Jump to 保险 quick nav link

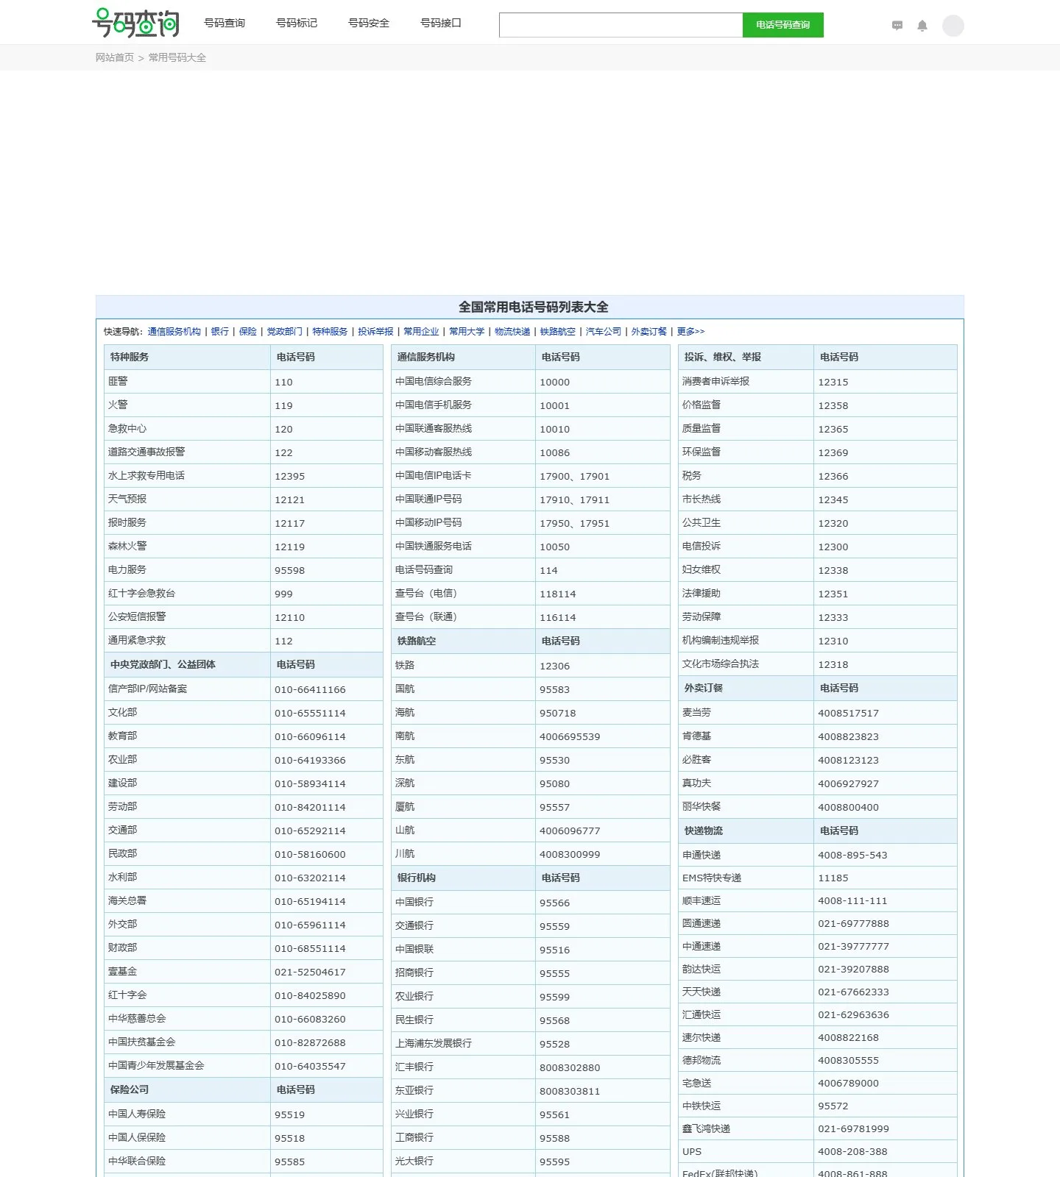coord(248,332)
